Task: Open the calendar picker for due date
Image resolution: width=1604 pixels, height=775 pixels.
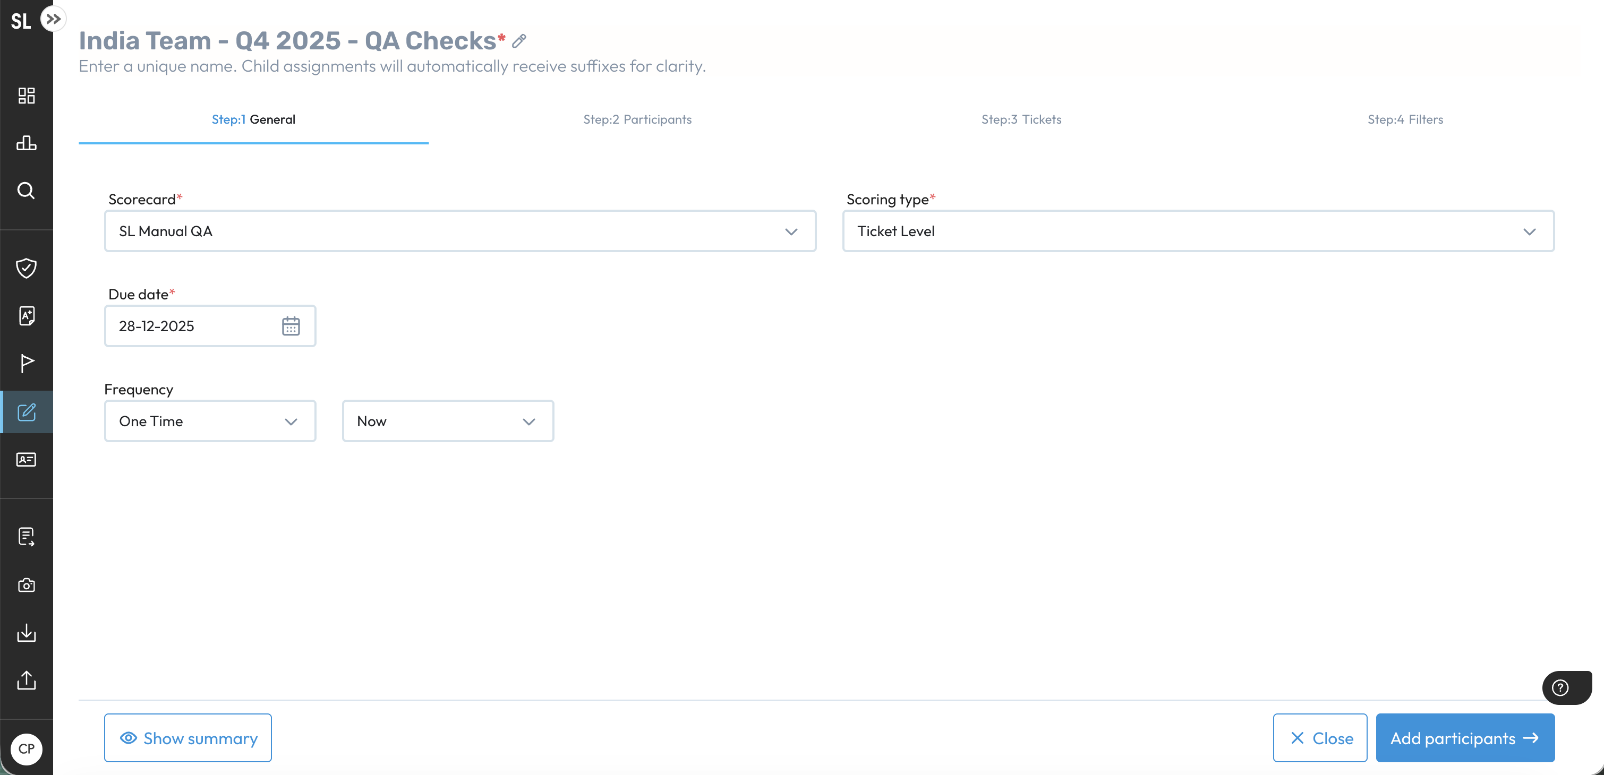Action: (x=291, y=326)
